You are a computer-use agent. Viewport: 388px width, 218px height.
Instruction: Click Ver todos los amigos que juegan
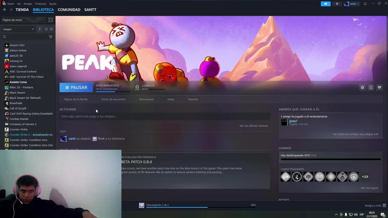[x=356, y=134]
